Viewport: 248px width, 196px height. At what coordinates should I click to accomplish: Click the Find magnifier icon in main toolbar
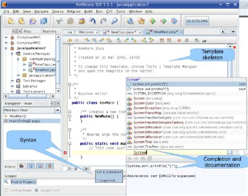click(x=114, y=21)
